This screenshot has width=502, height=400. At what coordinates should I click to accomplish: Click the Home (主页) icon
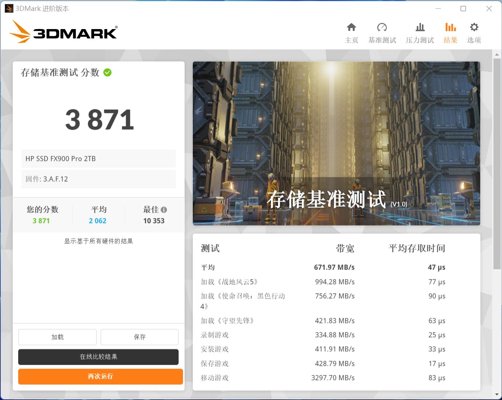coord(351,32)
